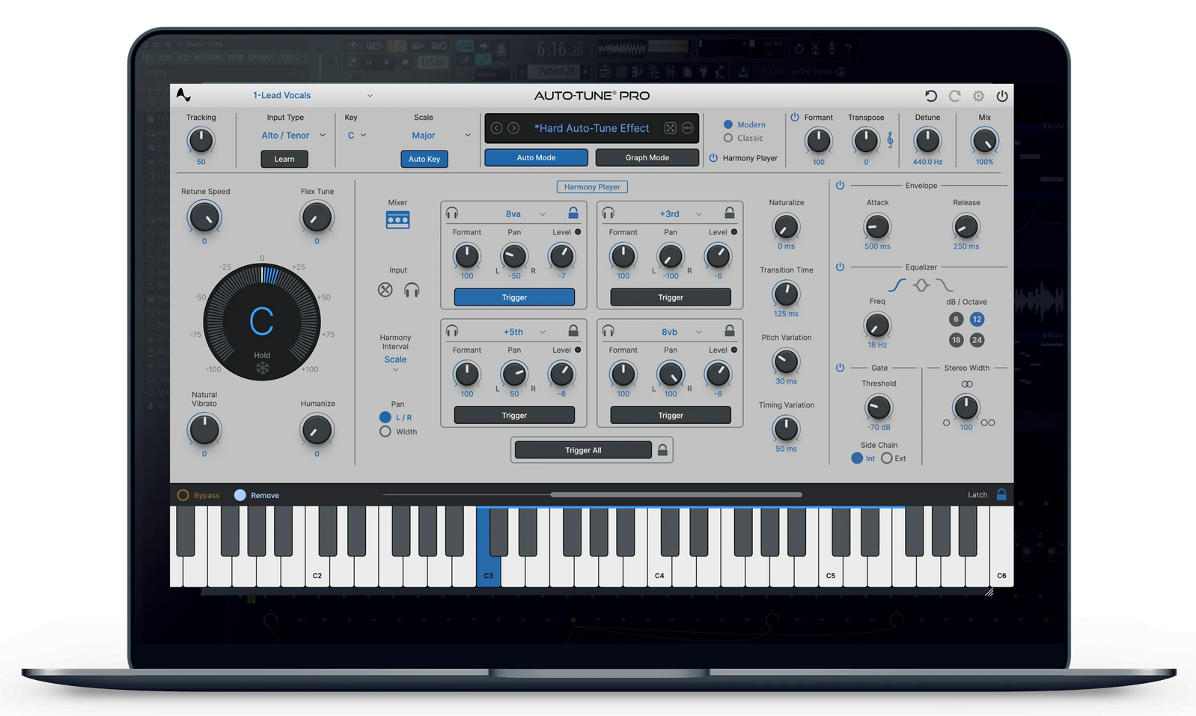The width and height of the screenshot is (1196, 716).
Task: Click the Auto Key button
Action: [424, 159]
